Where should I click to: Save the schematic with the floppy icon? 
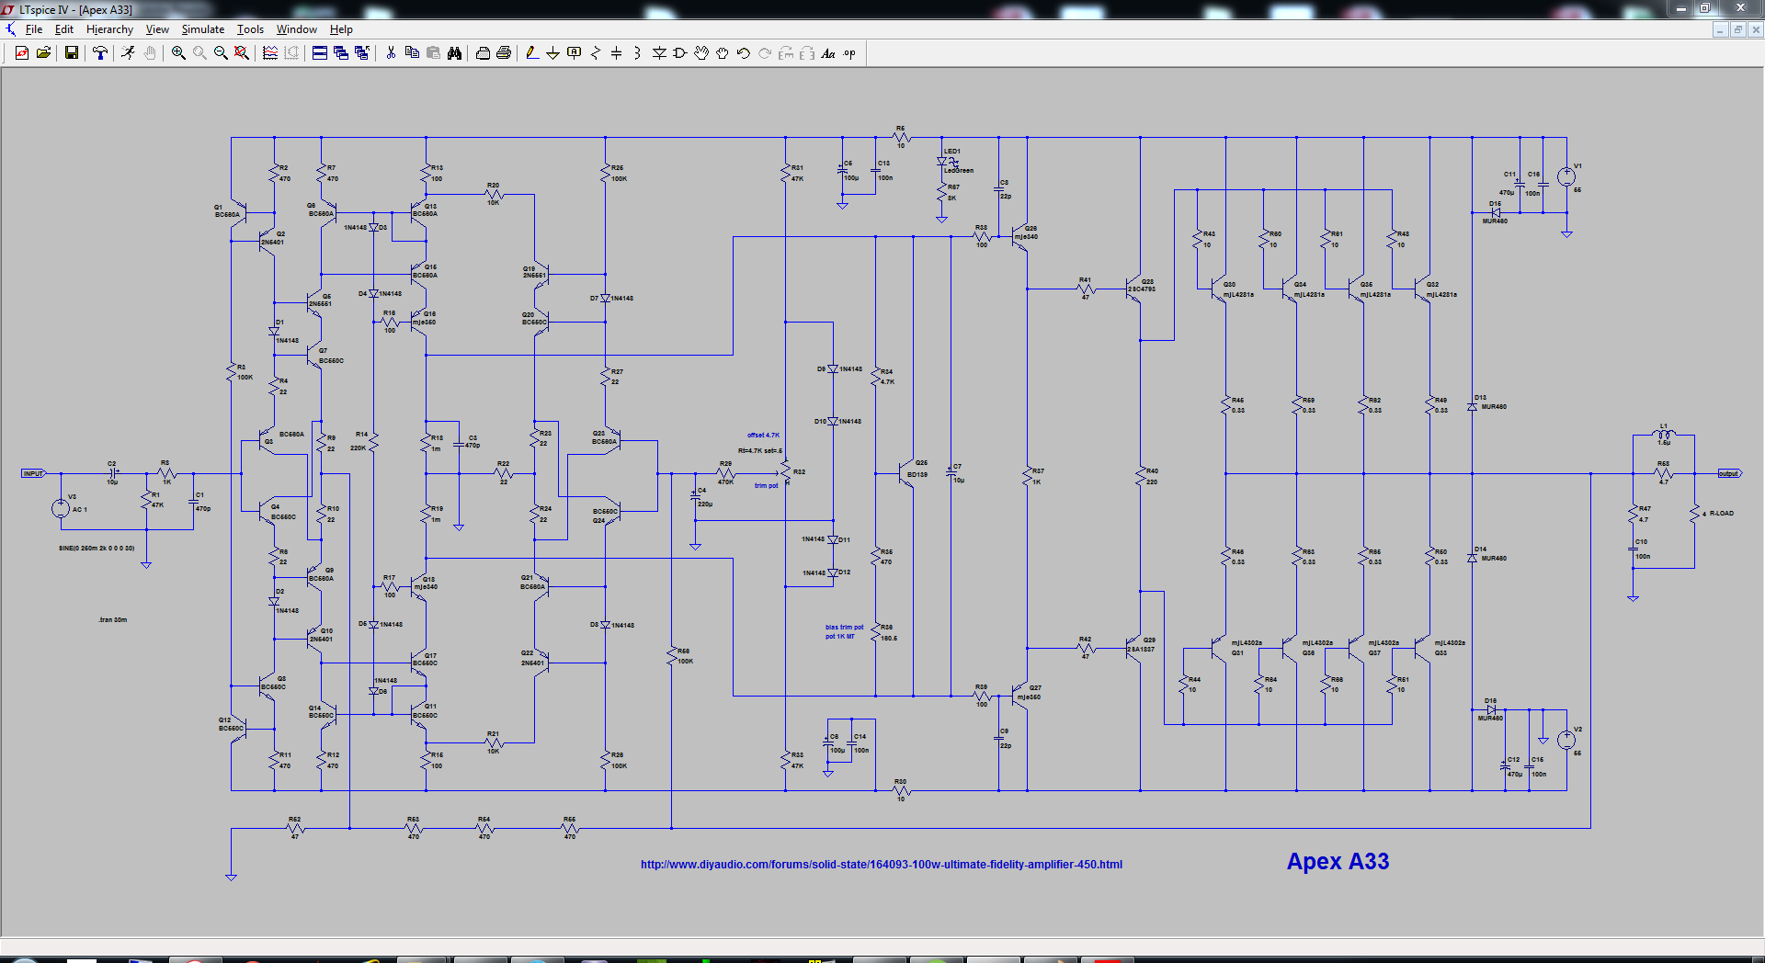[x=71, y=53]
